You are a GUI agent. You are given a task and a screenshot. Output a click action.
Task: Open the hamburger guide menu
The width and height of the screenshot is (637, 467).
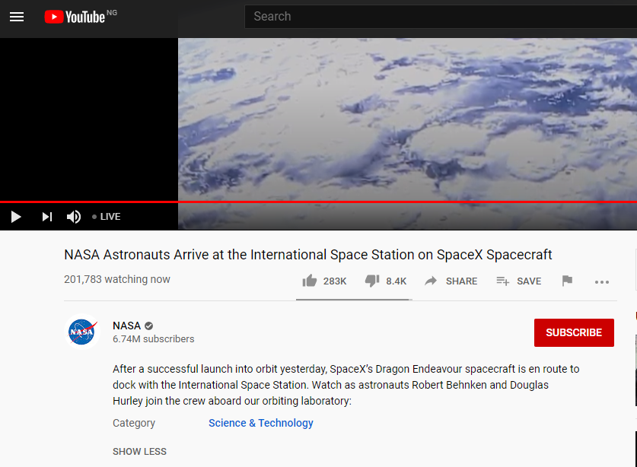click(x=17, y=17)
